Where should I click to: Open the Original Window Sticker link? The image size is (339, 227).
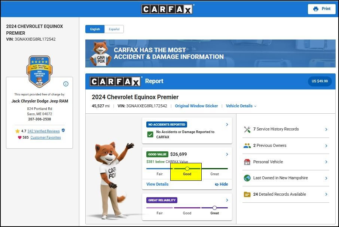(196, 106)
